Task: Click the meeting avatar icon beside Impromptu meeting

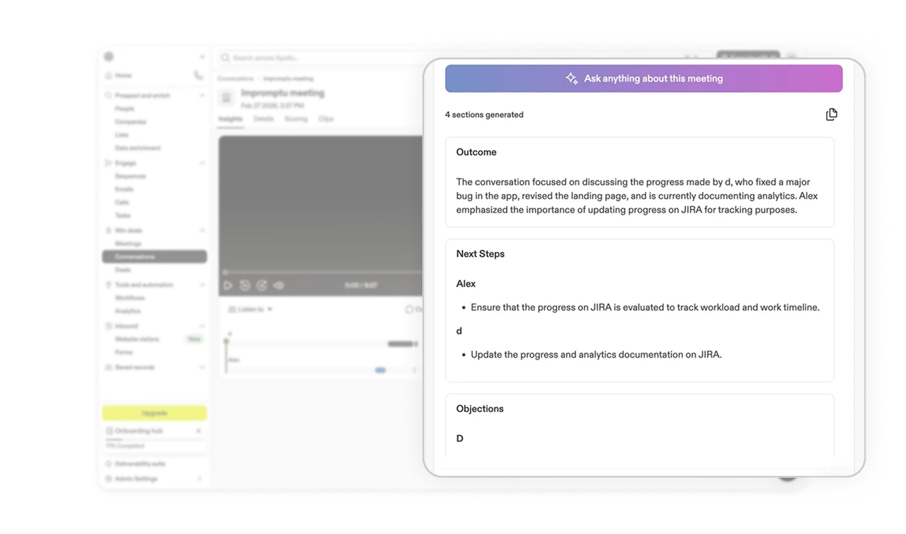Action: [x=226, y=97]
